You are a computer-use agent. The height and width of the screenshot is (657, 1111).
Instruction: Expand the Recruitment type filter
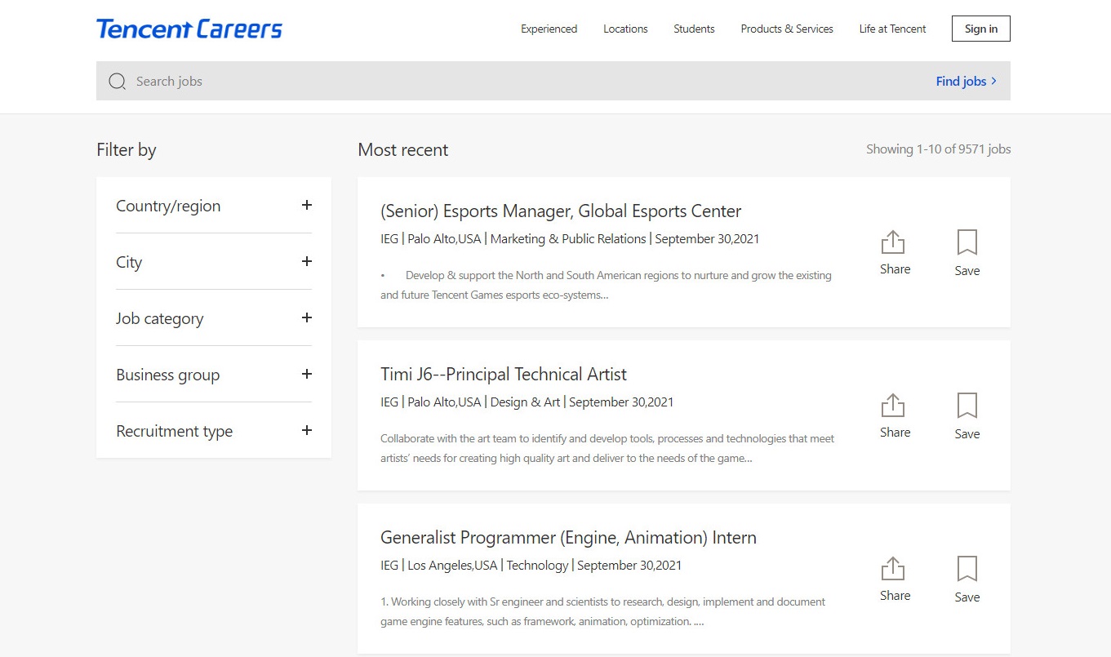click(x=306, y=431)
